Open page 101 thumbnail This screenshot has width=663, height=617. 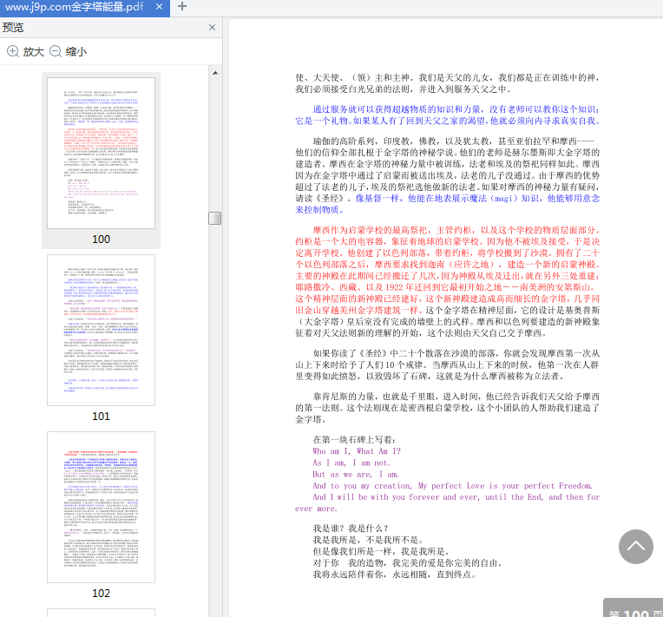101,329
